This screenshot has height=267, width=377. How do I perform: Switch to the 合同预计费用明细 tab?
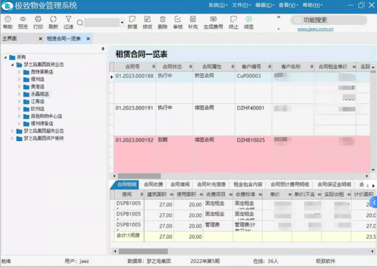pos(290,184)
